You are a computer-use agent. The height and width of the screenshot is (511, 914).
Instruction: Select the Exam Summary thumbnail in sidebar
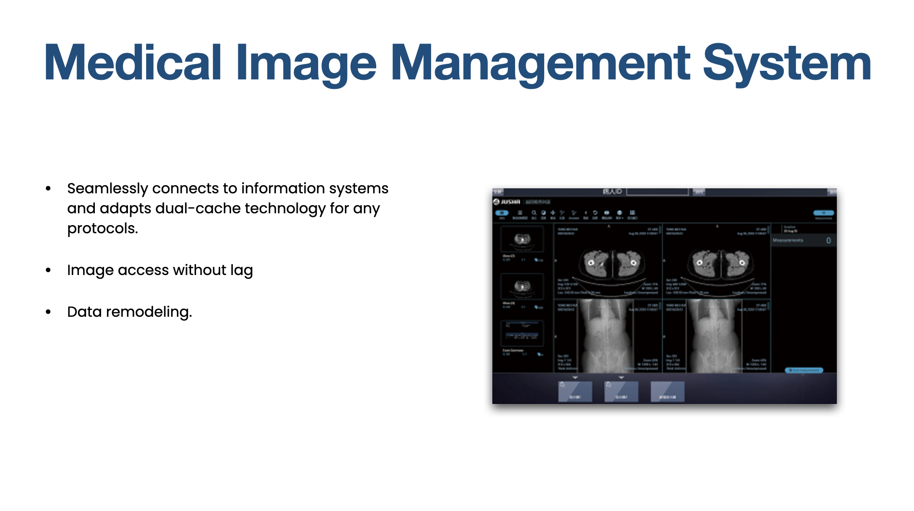coord(522,334)
